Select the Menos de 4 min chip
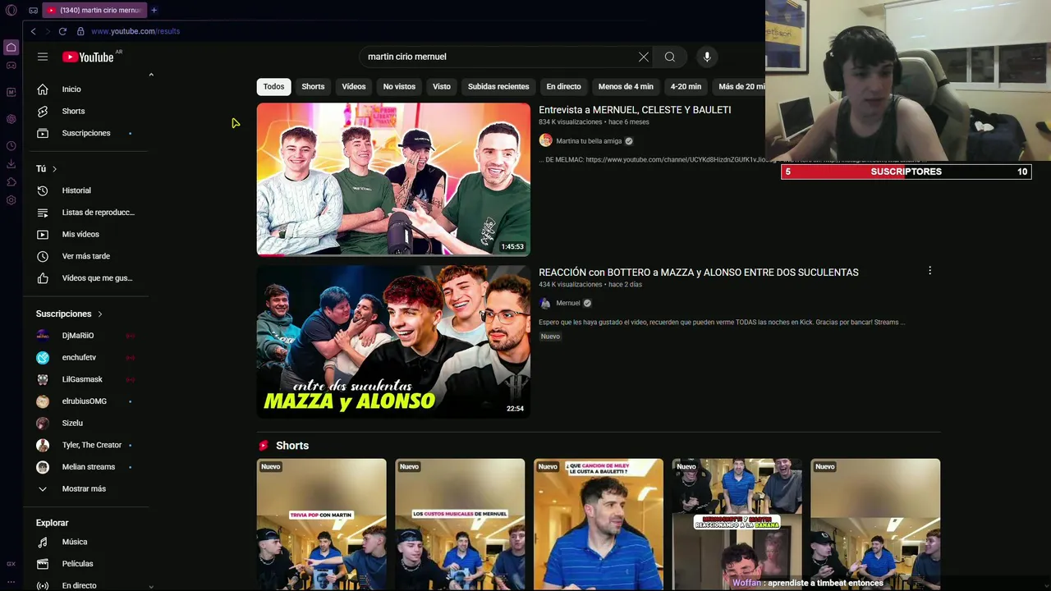1051x591 pixels. tap(626, 86)
